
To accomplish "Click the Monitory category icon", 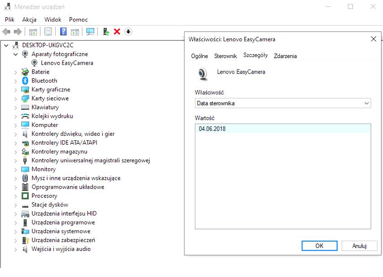I will (x=25, y=169).
